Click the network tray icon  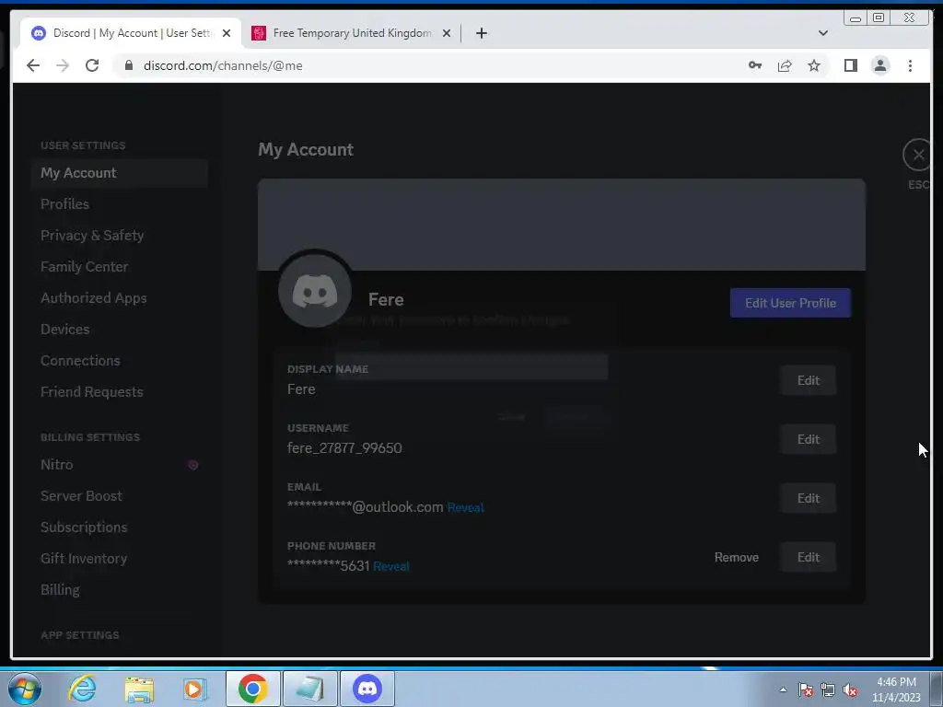(828, 690)
